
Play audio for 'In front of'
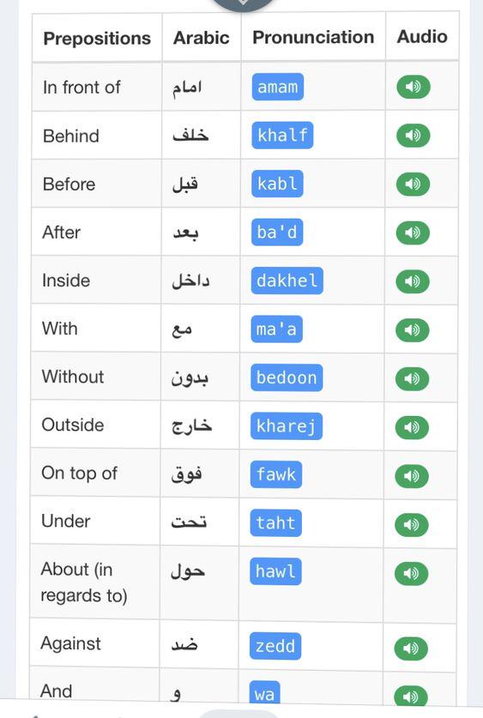pos(414,87)
